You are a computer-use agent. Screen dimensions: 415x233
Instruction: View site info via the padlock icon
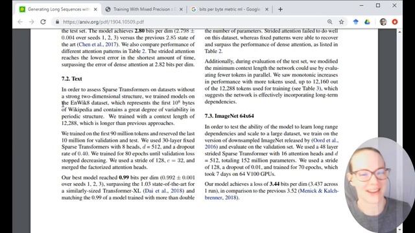[57, 22]
